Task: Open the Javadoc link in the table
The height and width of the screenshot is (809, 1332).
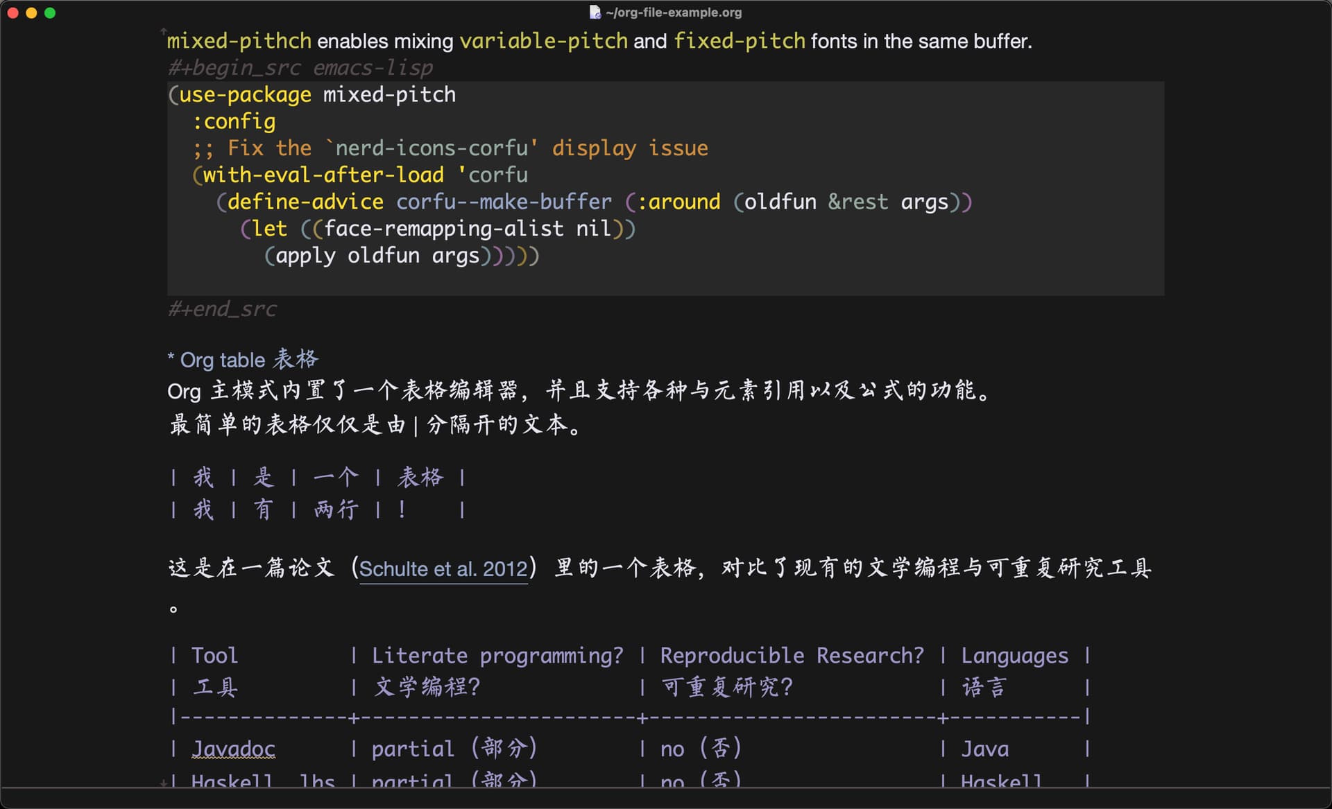Action: click(x=233, y=749)
